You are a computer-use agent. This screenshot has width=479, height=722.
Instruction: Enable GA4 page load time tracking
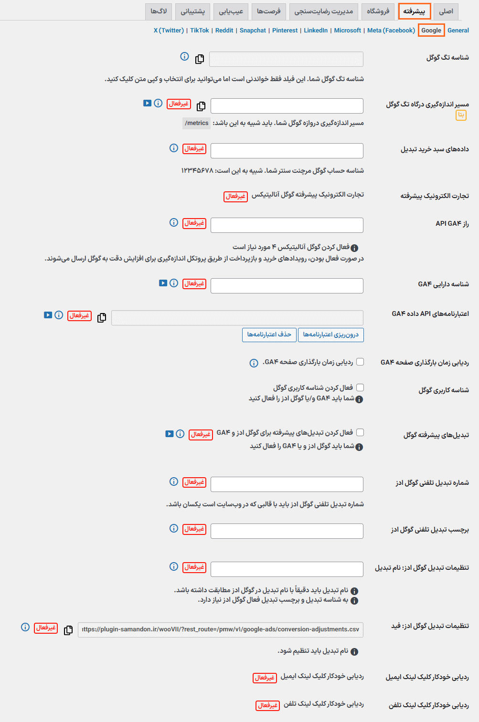[x=361, y=362]
